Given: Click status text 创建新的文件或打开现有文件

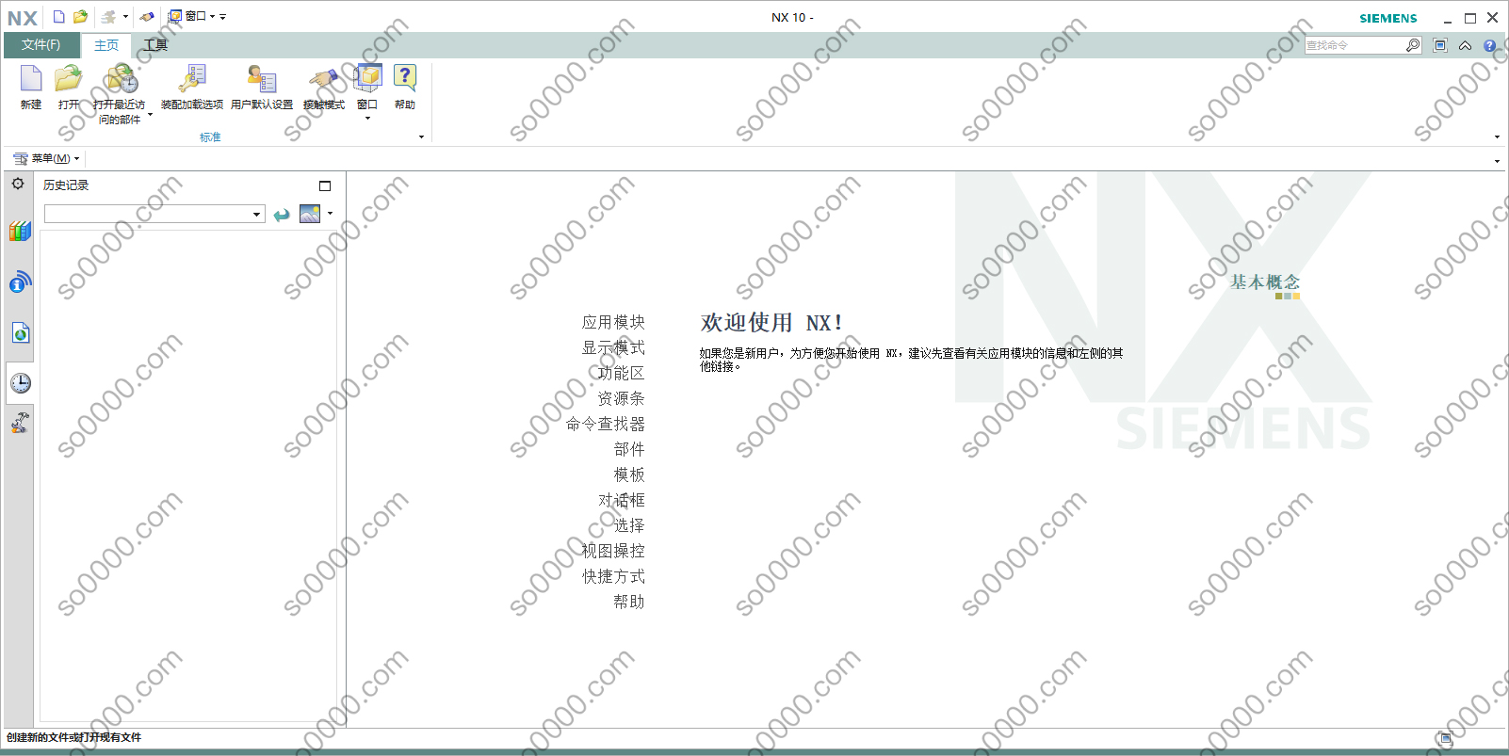Looking at the screenshot, I should click(x=73, y=737).
